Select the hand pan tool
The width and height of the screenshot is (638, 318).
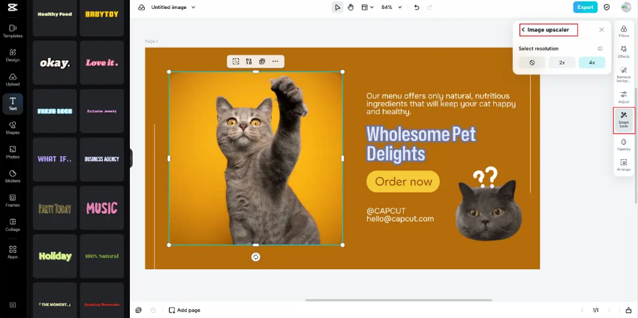pyautogui.click(x=351, y=7)
